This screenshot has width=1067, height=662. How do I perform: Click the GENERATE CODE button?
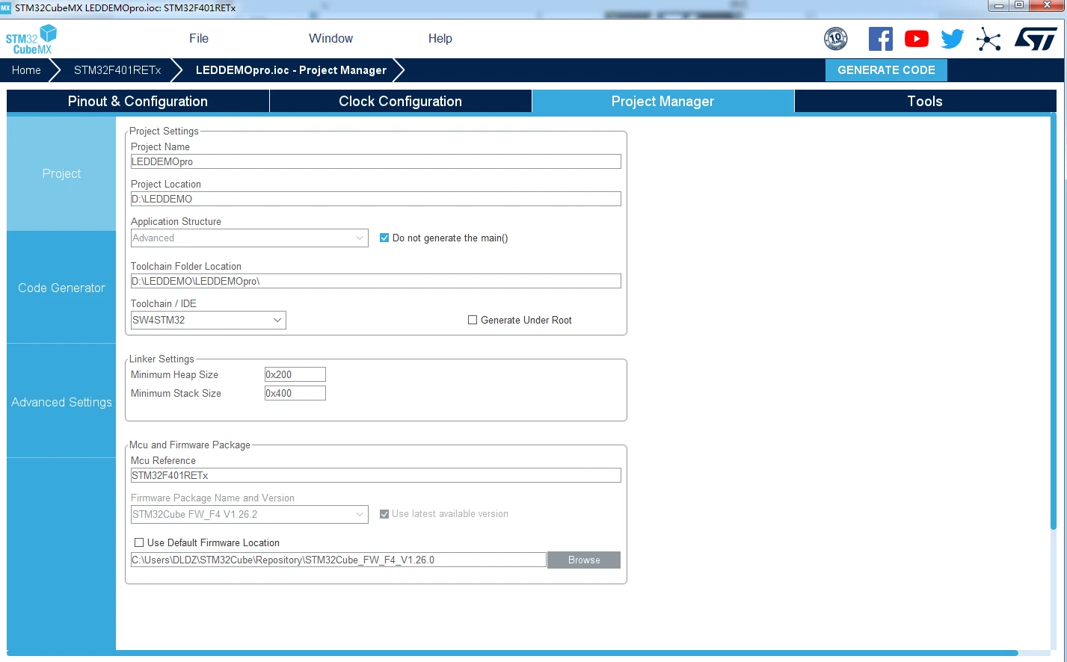point(886,70)
